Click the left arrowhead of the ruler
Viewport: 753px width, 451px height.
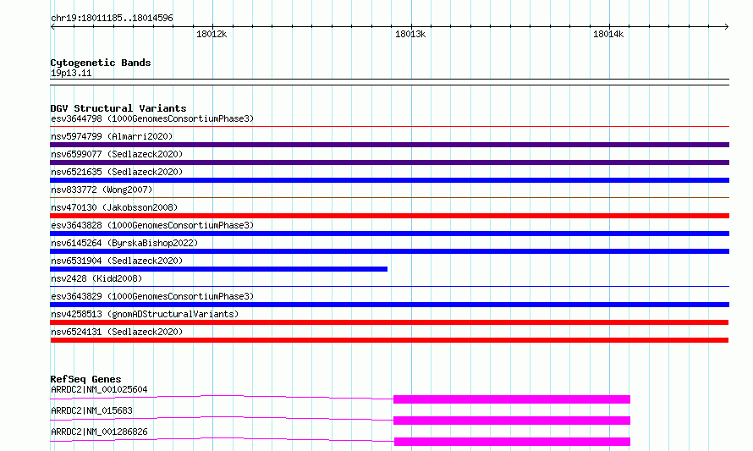(x=52, y=26)
